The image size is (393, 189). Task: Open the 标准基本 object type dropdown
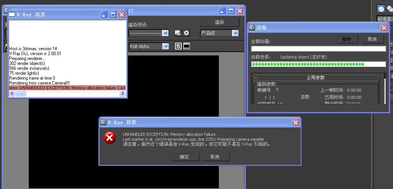pos(385,19)
